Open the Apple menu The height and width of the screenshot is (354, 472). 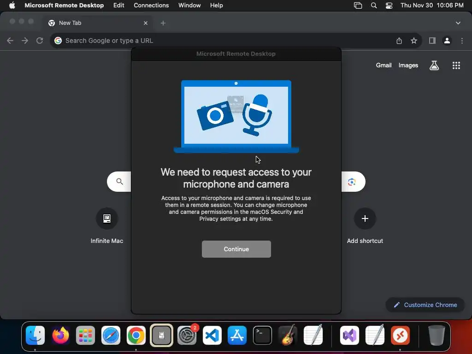click(x=12, y=6)
